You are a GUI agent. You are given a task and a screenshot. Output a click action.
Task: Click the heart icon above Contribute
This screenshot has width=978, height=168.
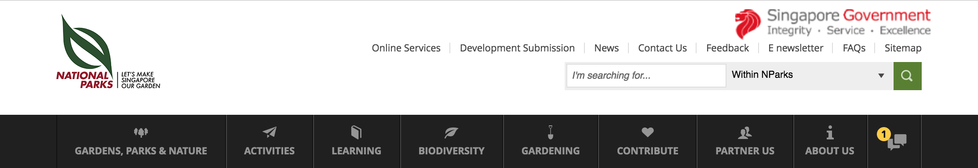647,132
